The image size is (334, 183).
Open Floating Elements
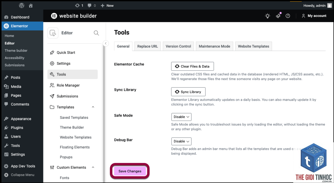point(75,147)
